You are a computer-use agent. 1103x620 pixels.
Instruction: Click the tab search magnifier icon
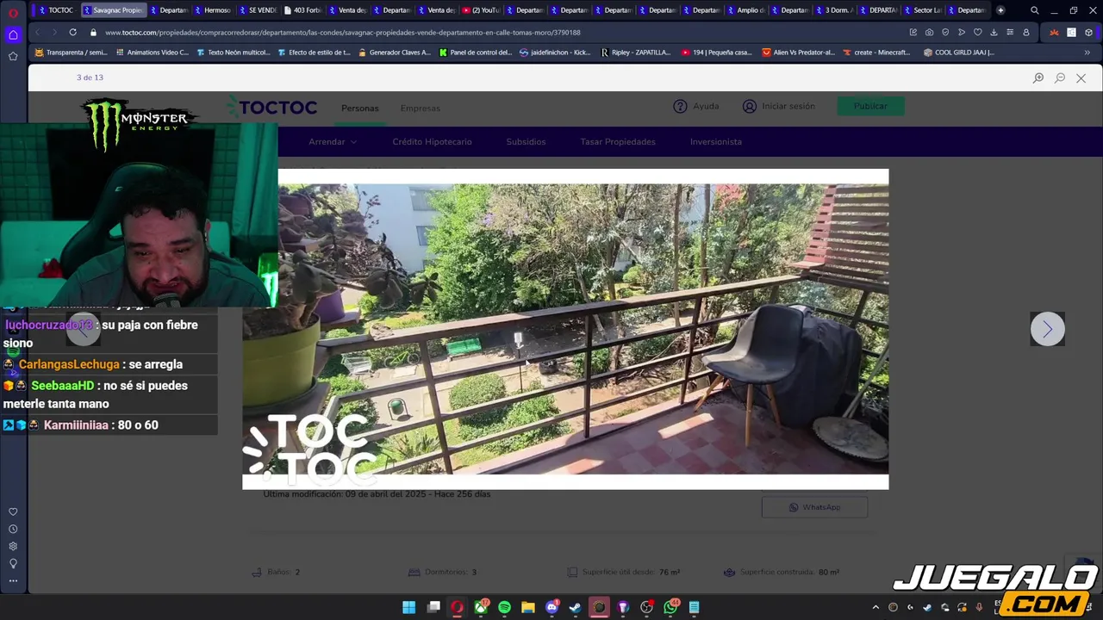[1035, 10]
